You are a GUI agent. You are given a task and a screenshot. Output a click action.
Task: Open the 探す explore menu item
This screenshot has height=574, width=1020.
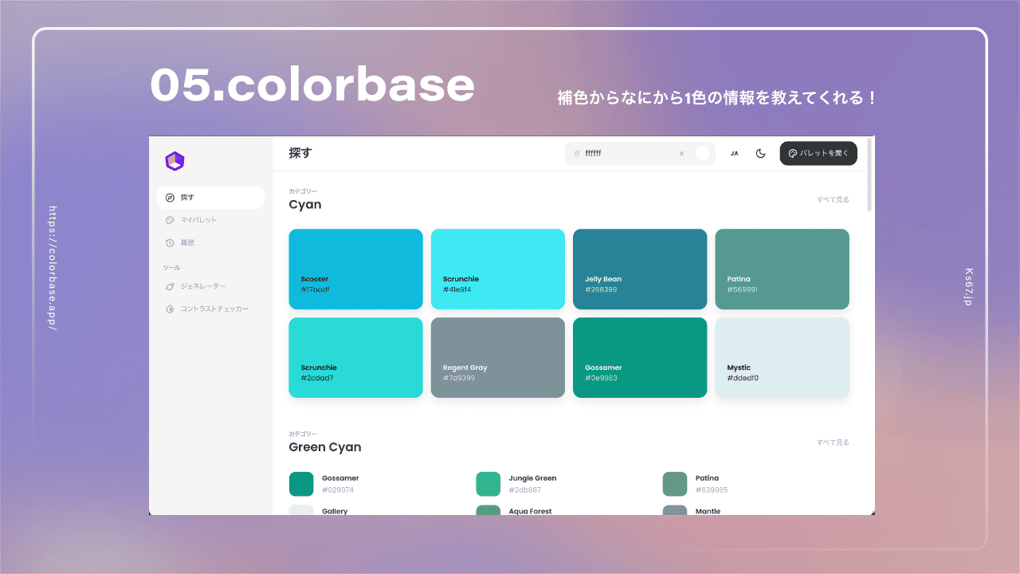click(210, 198)
